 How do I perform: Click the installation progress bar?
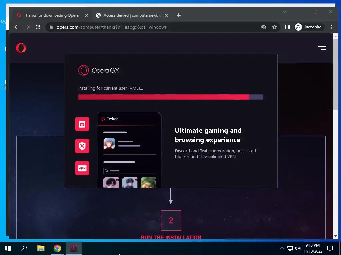[171, 97]
